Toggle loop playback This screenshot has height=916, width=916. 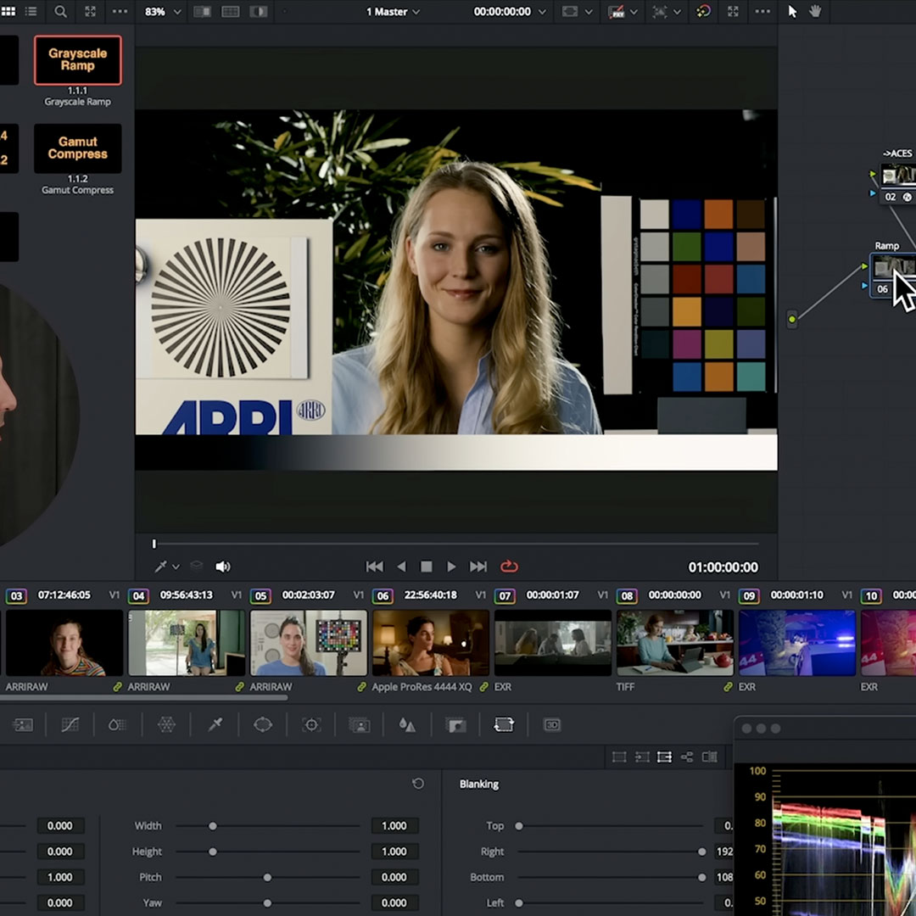pos(509,567)
